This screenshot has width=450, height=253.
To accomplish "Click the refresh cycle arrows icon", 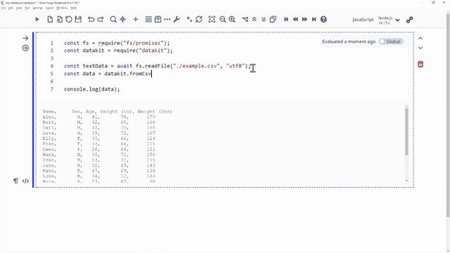I will click(198, 19).
